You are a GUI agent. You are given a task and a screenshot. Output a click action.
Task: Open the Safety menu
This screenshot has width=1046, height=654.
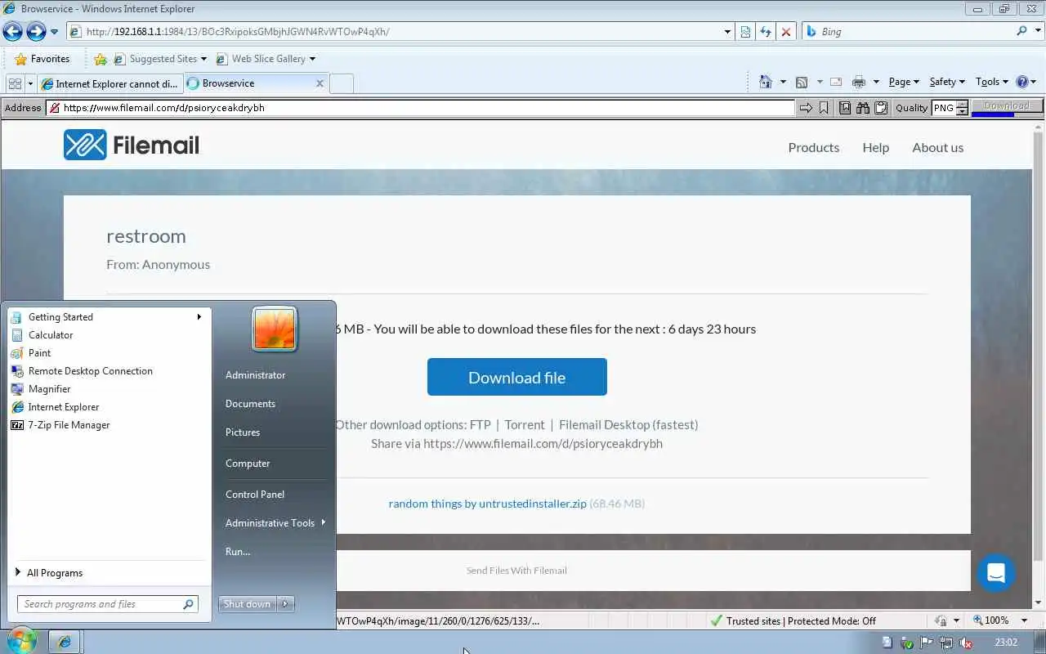pos(947,82)
